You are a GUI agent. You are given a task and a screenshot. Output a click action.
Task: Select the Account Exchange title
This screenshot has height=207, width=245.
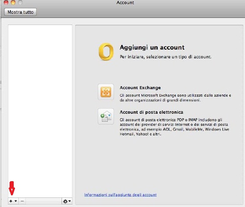[140, 87]
